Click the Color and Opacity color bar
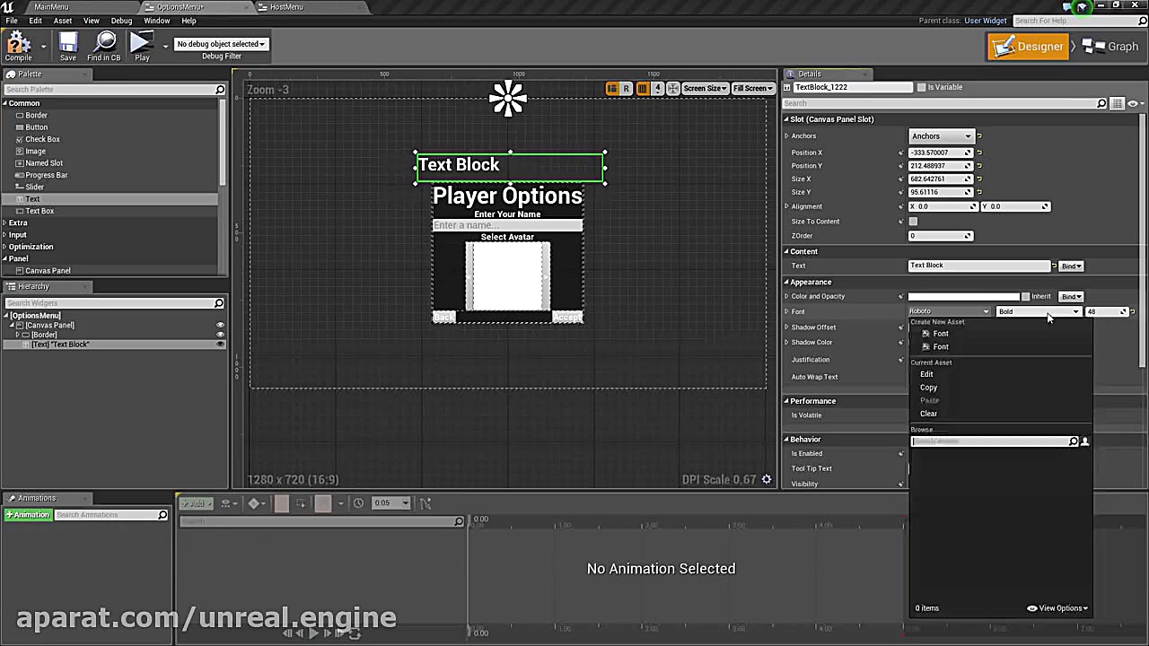Image resolution: width=1149 pixels, height=646 pixels. 963,296
